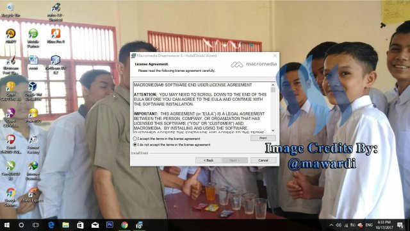410x231 pixels.
Task: Click scroll-up arrow of license text
Action: (273, 85)
